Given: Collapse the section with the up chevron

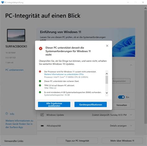Looking at the screenshot, I should (x=131, y=65).
